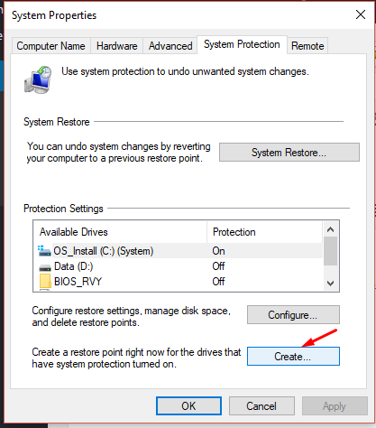The image size is (376, 428).
Task: Click the System Protection monitor icon
Action: 38,79
